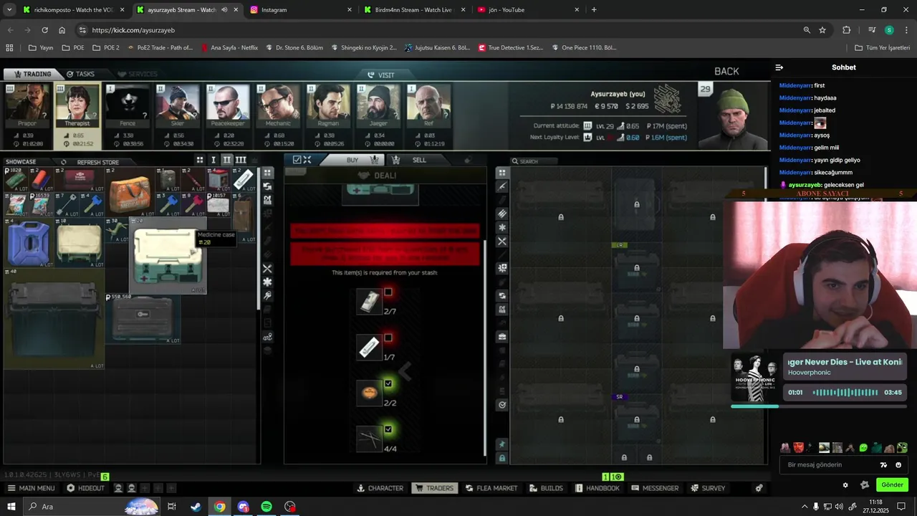
Task: Click stash filter checkmark circle icon
Action: coord(502,405)
